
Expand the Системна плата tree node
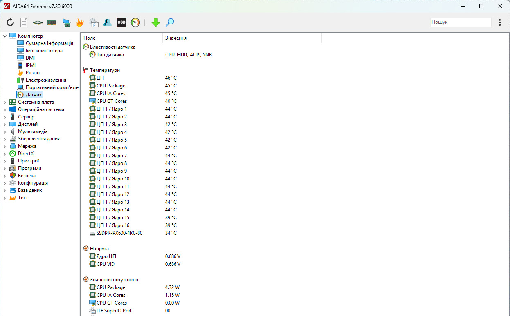4,102
